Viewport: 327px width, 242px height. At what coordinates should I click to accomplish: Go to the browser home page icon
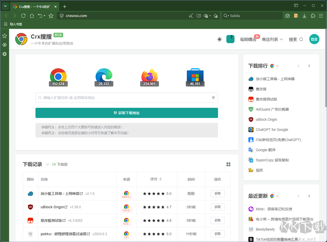32,16
